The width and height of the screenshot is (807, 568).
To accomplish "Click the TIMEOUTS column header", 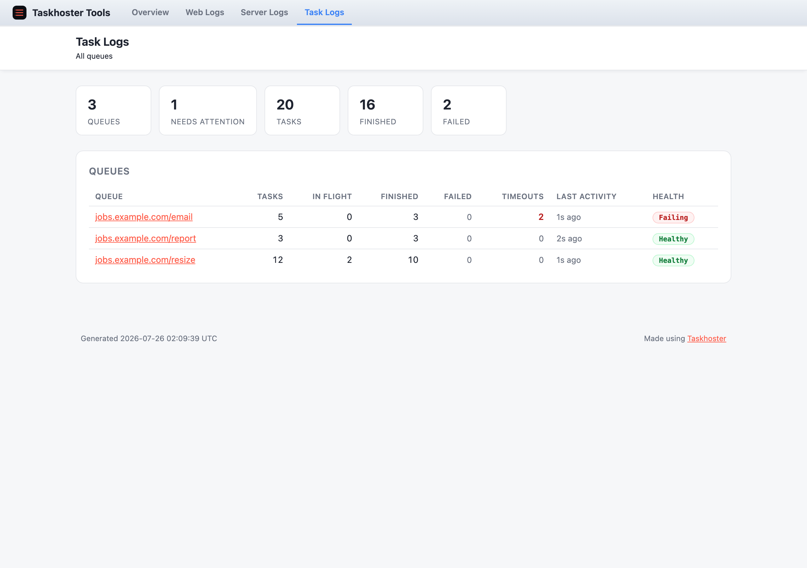I will [x=523, y=196].
